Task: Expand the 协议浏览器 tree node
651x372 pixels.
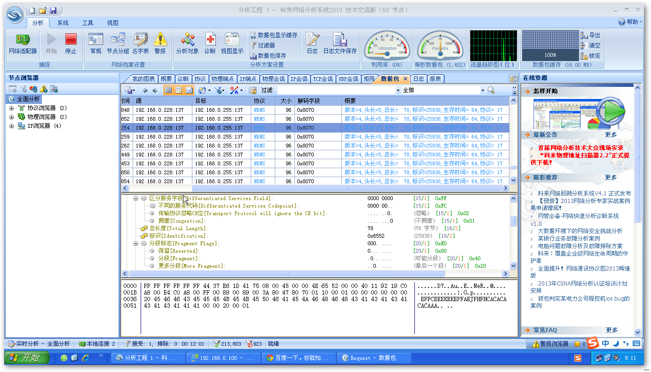Action: (12, 108)
